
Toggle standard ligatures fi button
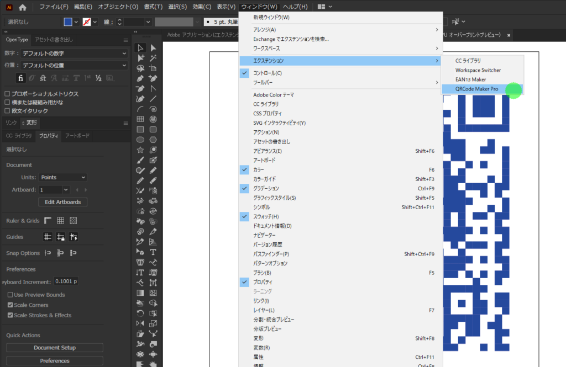pos(21,78)
